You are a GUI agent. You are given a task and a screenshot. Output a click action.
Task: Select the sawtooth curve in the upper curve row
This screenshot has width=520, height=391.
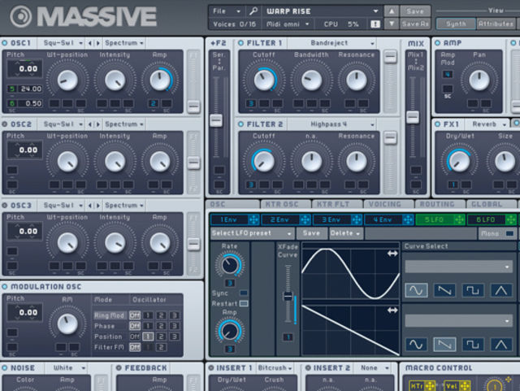point(444,290)
